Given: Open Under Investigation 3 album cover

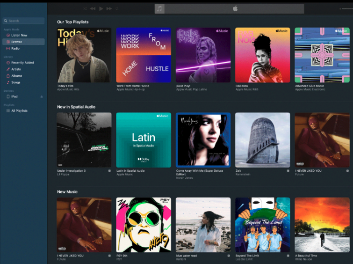Looking at the screenshot, I should coord(84,140).
